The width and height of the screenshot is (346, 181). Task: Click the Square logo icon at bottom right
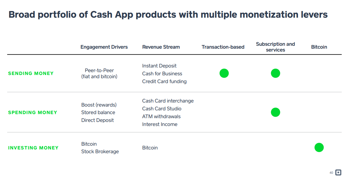point(338,172)
